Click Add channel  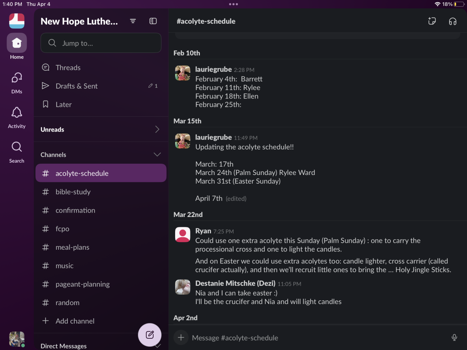(x=75, y=321)
